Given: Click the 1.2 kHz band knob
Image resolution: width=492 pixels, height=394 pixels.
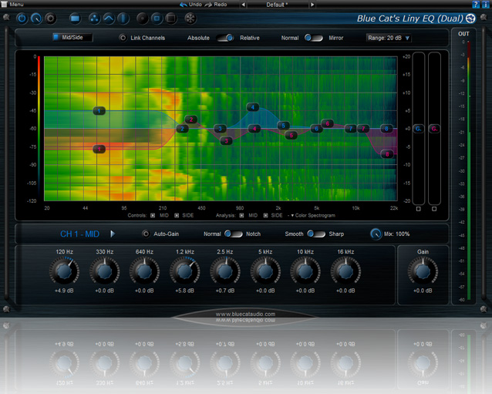Looking at the screenshot, I should 184,271.
